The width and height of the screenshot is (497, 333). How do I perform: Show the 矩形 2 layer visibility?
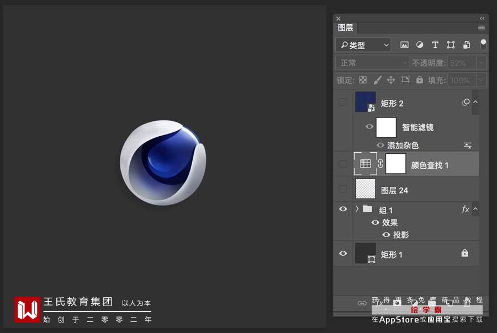point(342,102)
